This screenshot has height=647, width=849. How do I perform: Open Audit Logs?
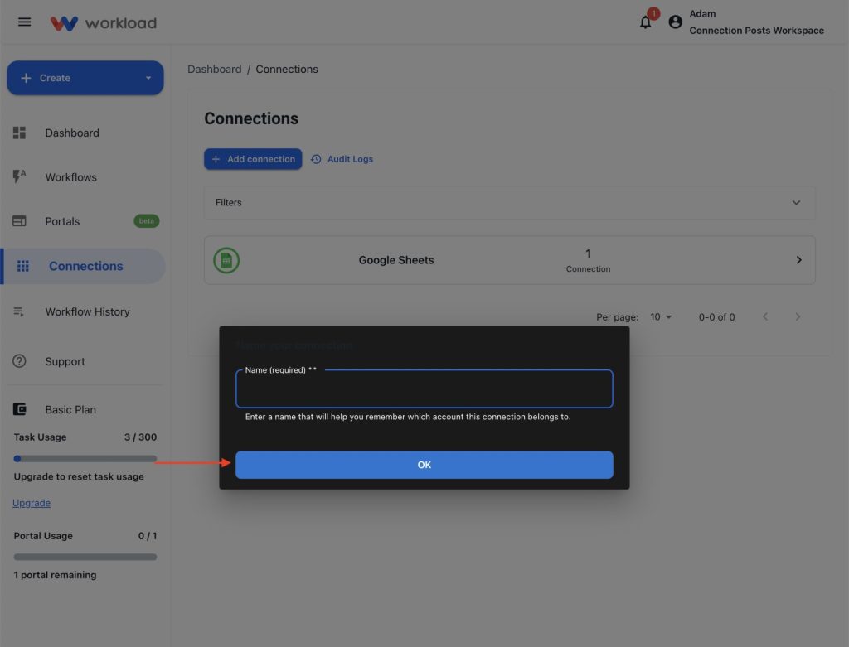click(342, 159)
